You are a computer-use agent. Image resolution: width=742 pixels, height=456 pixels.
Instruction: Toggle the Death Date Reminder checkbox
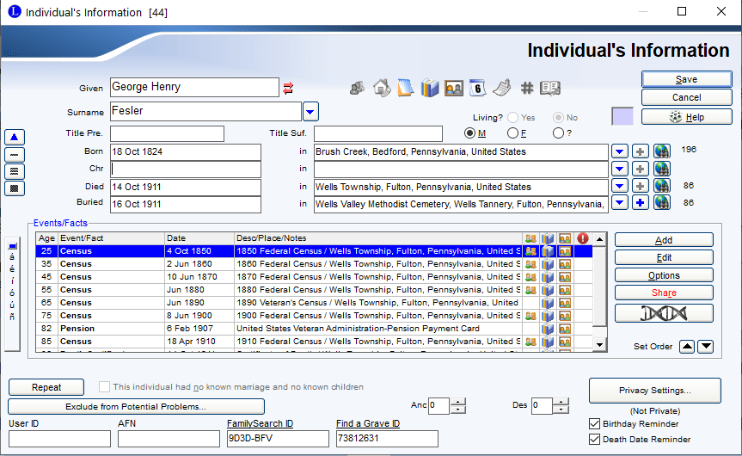595,440
